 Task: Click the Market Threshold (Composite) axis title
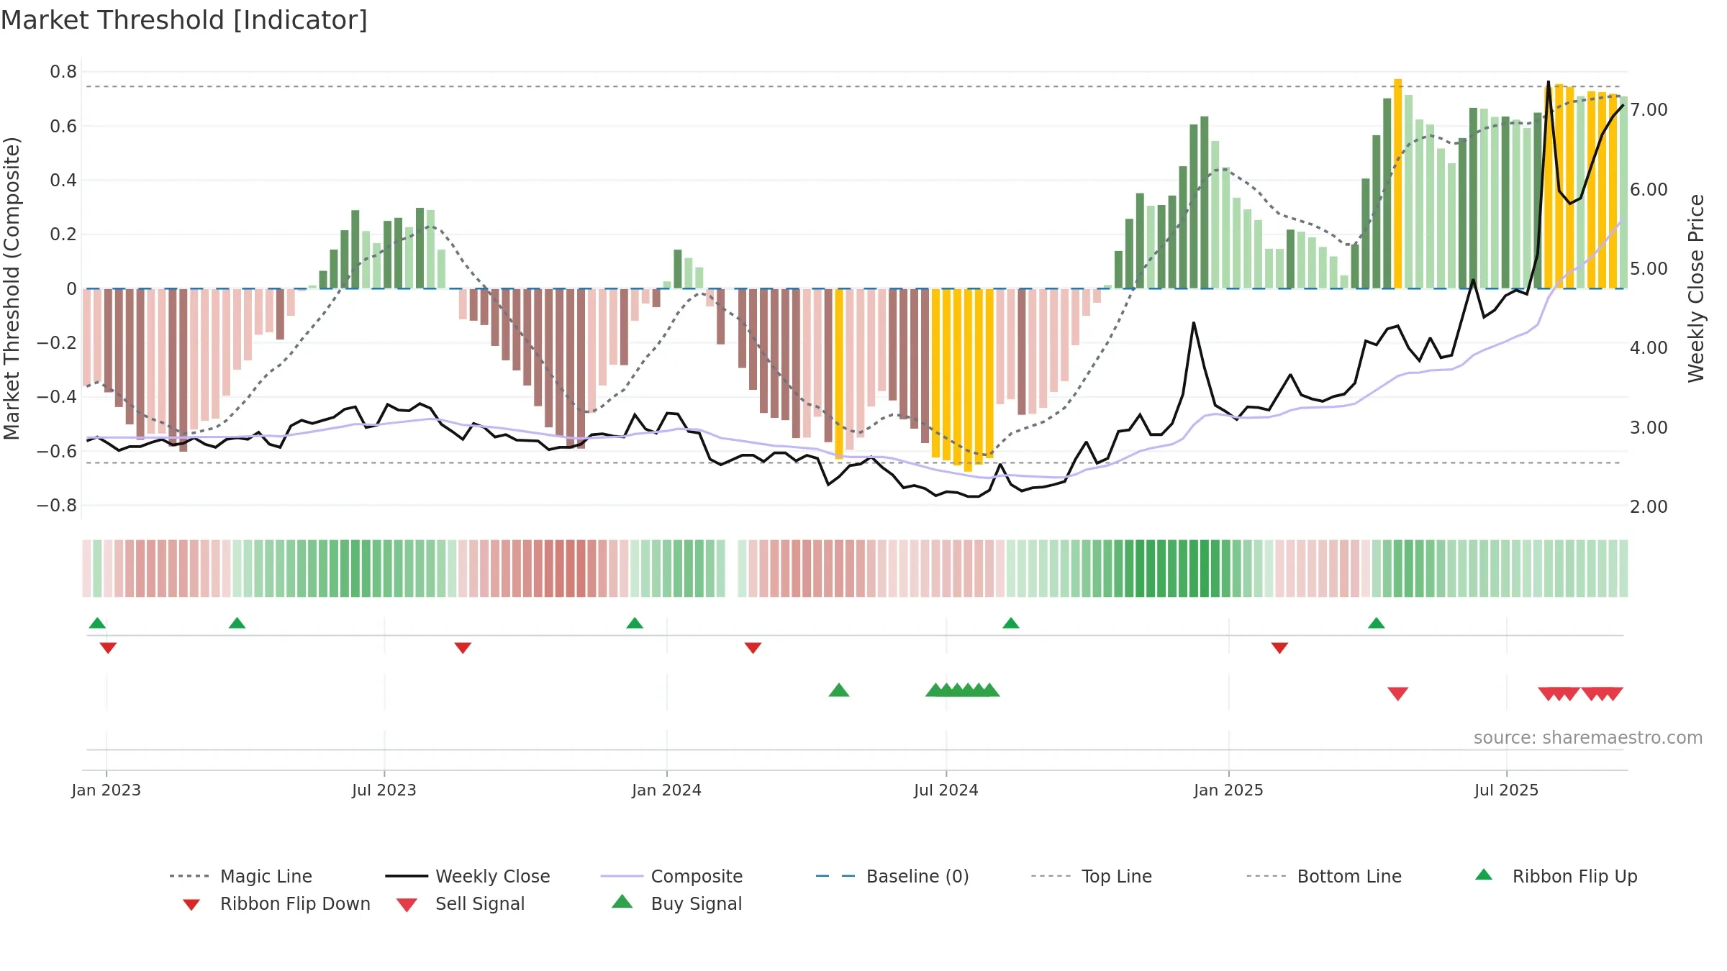[12, 288]
